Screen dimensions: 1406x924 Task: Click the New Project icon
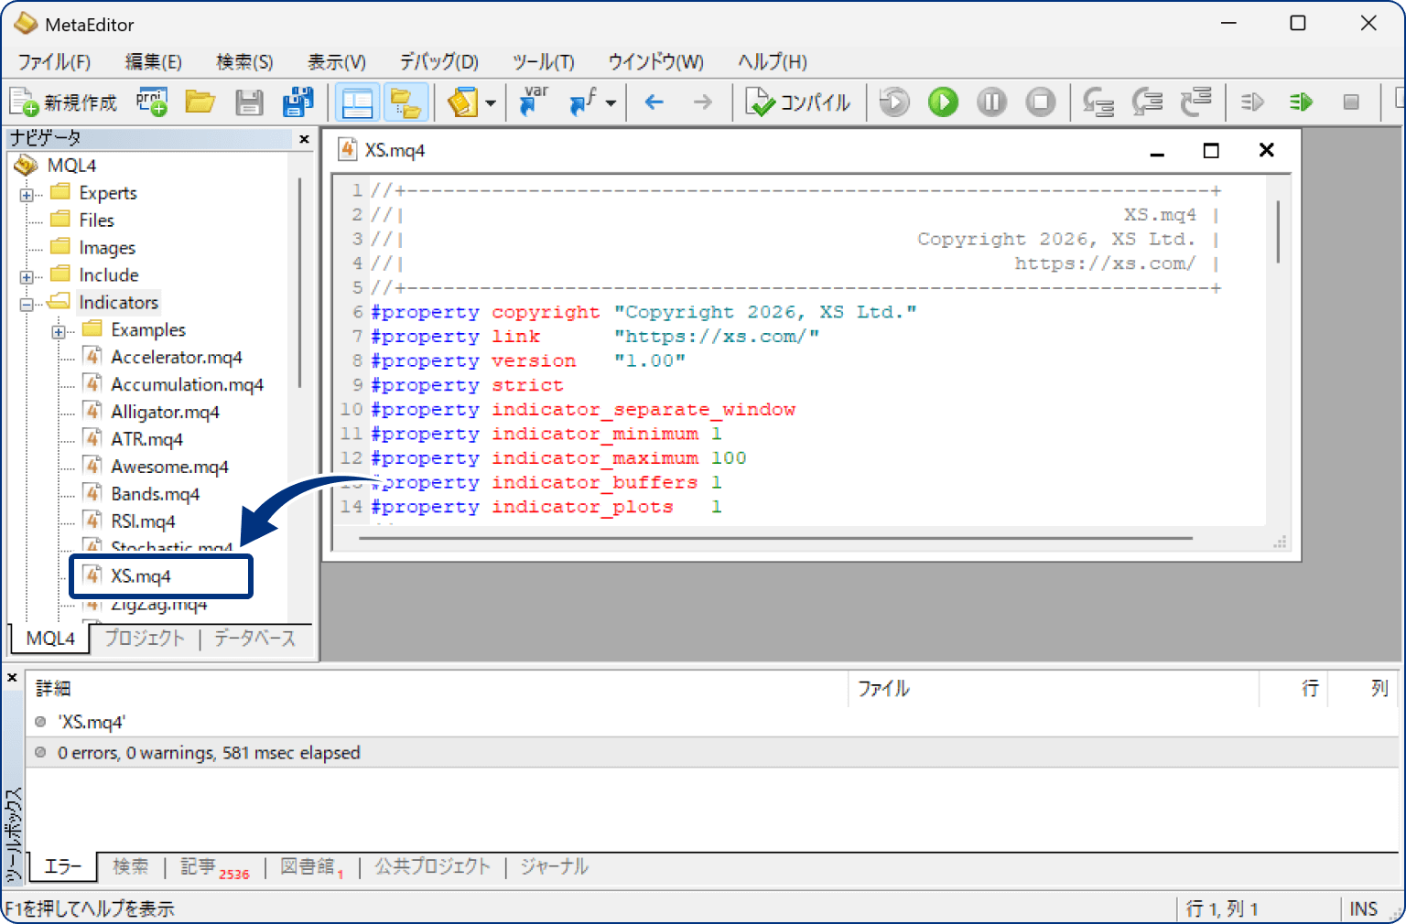click(152, 102)
